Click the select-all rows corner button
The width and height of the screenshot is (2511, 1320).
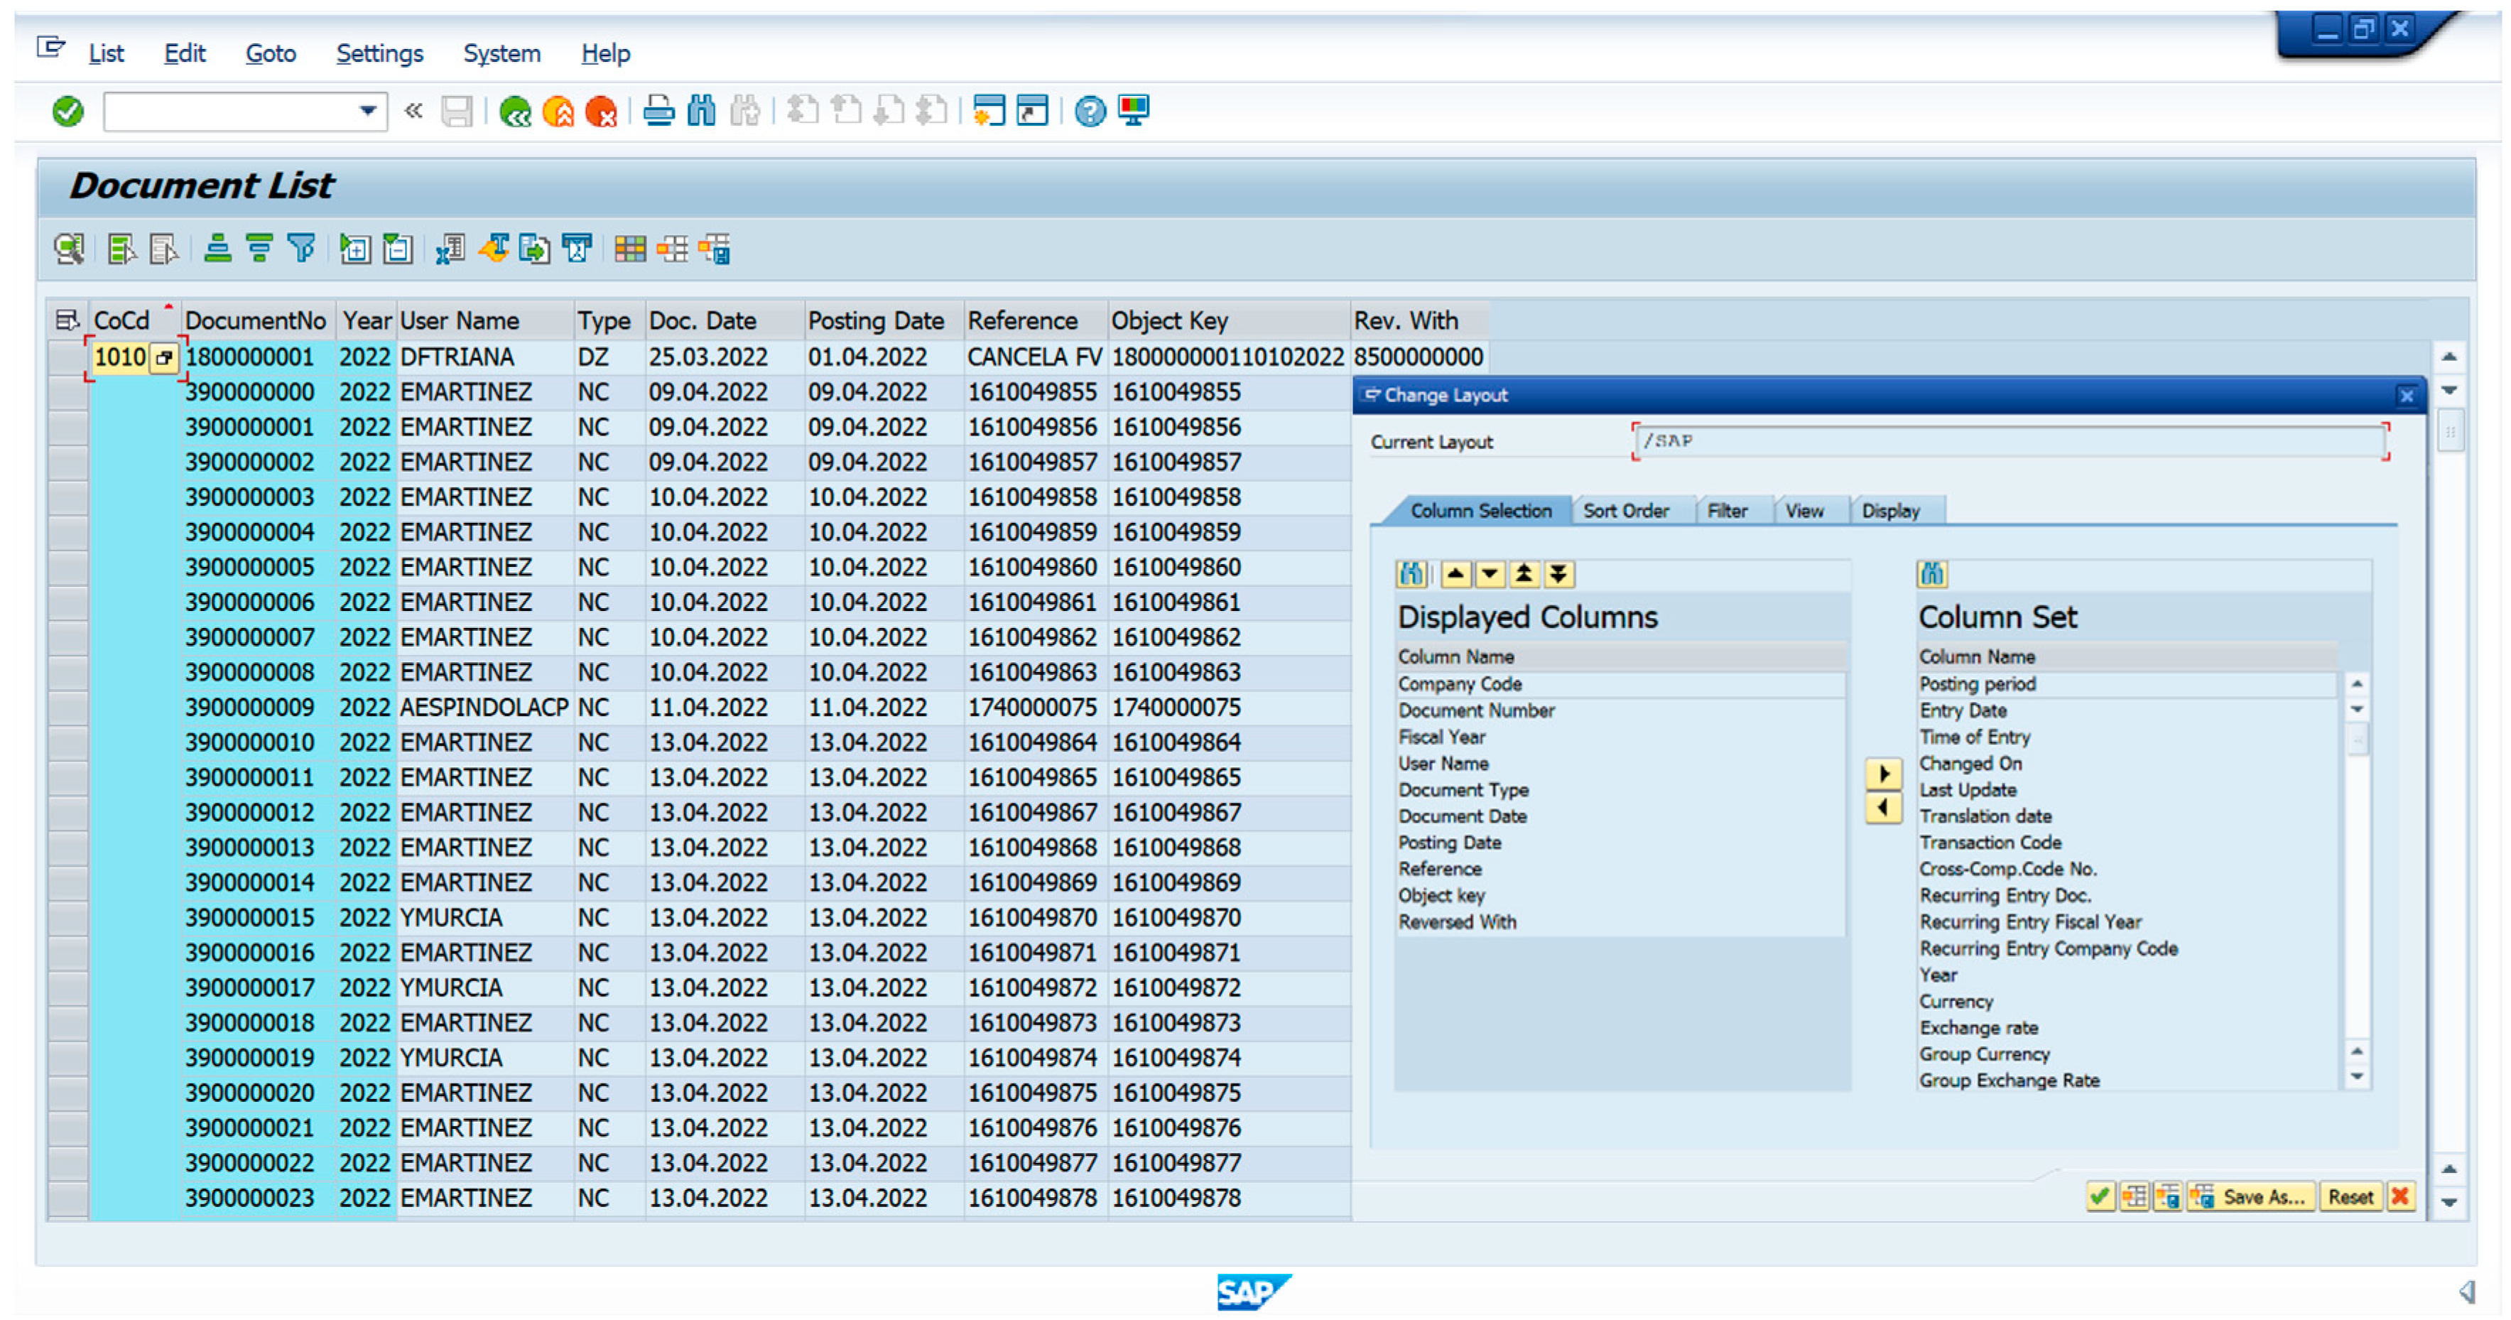tap(66, 320)
